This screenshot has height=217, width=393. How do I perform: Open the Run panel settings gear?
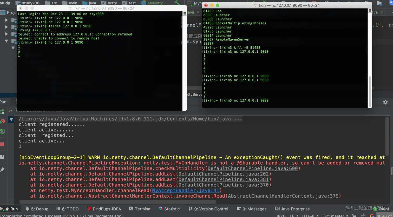click(x=385, y=102)
